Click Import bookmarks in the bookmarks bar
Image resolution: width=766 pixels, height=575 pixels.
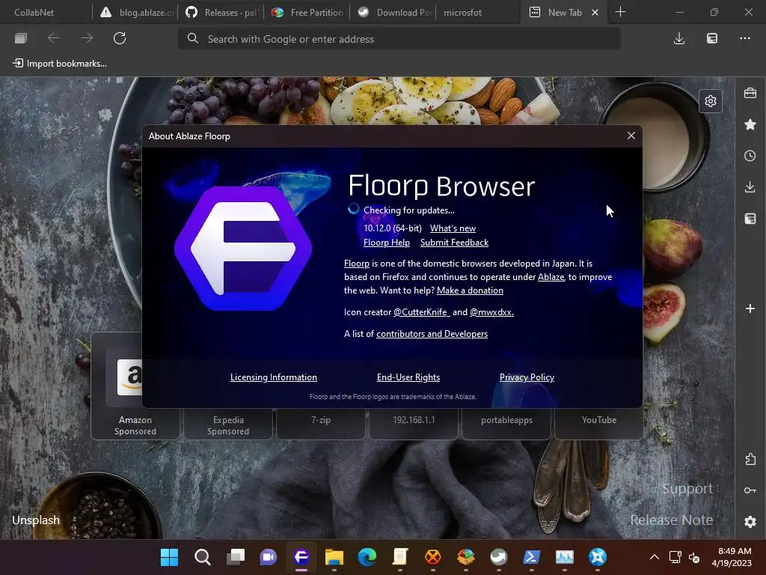click(x=60, y=64)
